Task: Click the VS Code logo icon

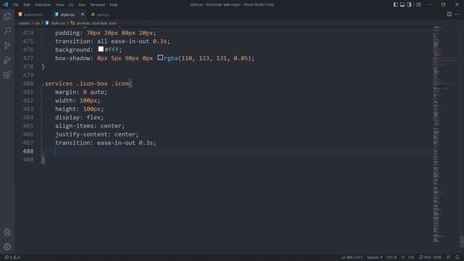Action: click(x=5, y=4)
